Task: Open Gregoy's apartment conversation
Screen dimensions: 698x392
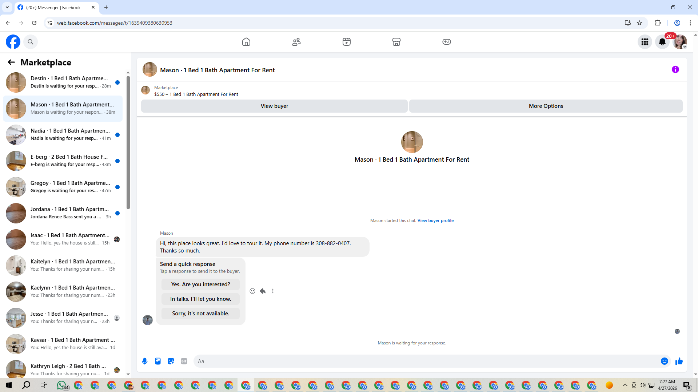Action: click(63, 187)
